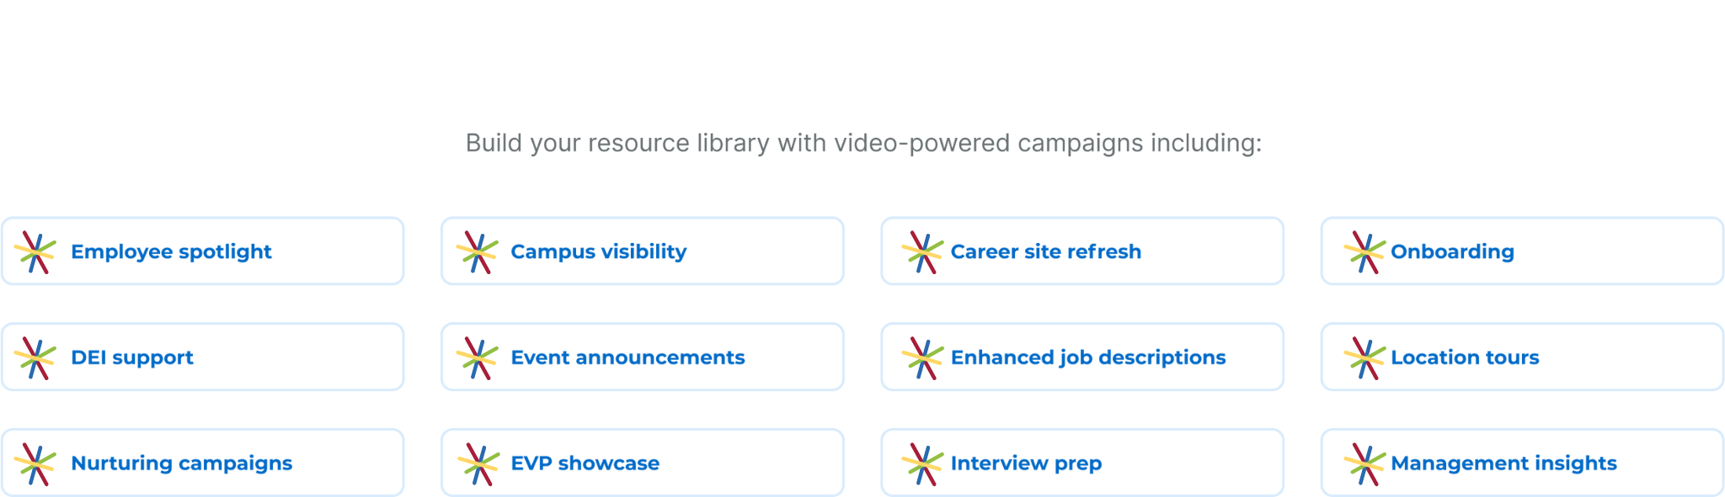Click the starburst icon beside Career site refresh
This screenshot has height=497, width=1725.
(922, 252)
